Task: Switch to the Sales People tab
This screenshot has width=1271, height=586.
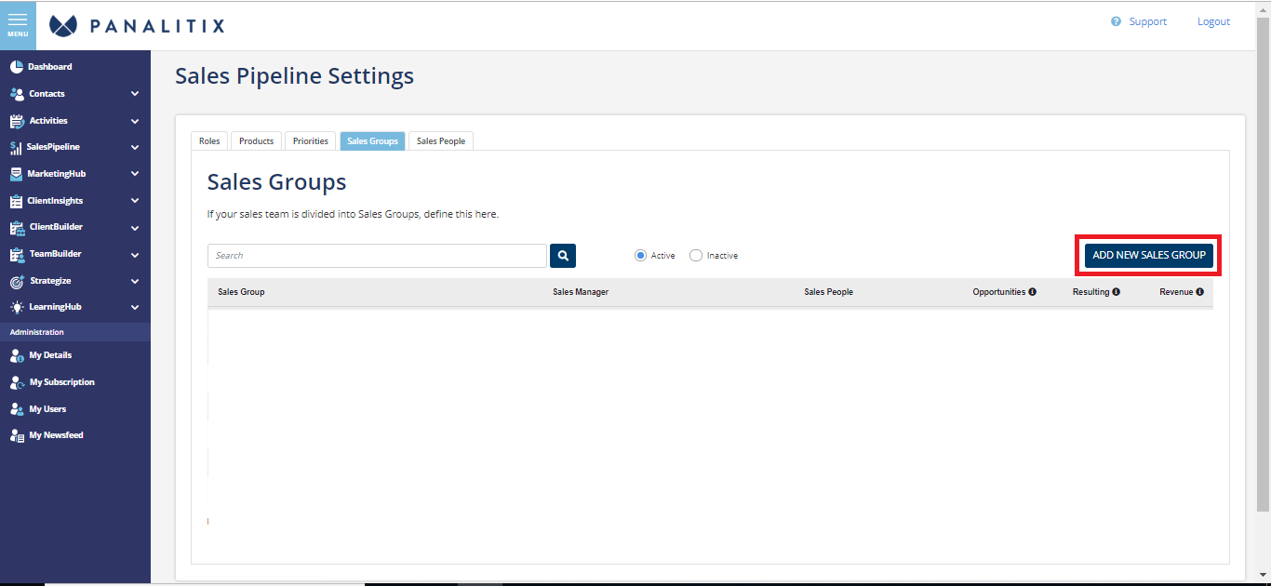Action: (441, 141)
